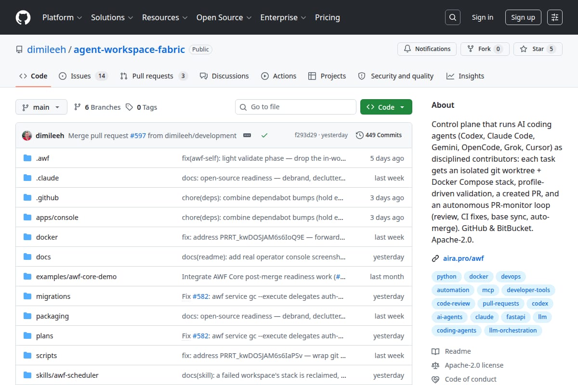Select the mcp topic tag
Viewport: 578px width, 385px height.
[488, 290]
